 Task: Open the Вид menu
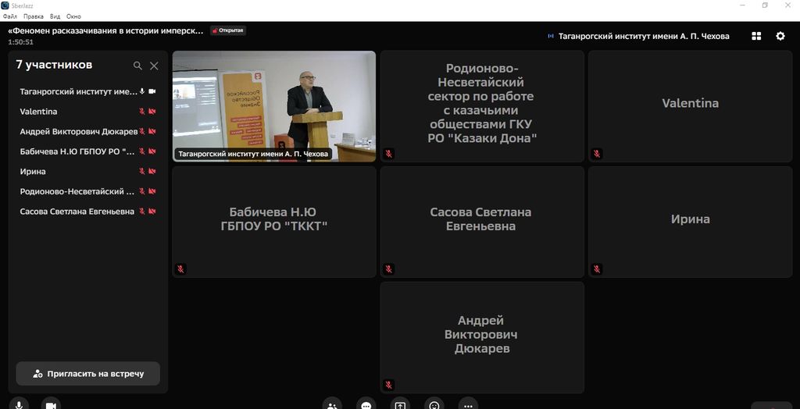55,16
